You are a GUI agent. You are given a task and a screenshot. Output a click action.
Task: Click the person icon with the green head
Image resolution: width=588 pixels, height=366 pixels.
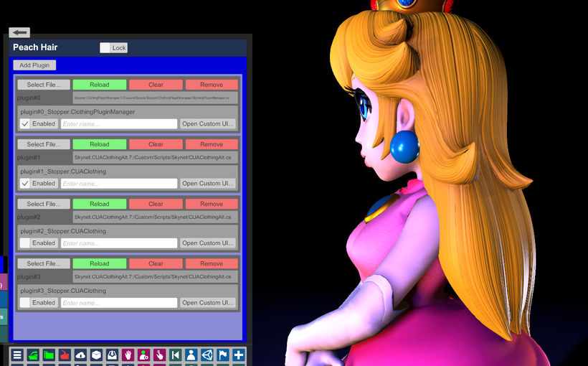pos(143,355)
